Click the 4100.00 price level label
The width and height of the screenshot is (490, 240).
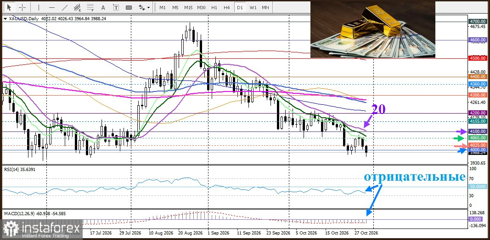pos(478,131)
